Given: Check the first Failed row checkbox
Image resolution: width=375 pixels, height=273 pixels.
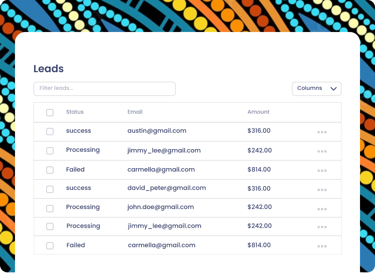Looking at the screenshot, I should point(50,170).
